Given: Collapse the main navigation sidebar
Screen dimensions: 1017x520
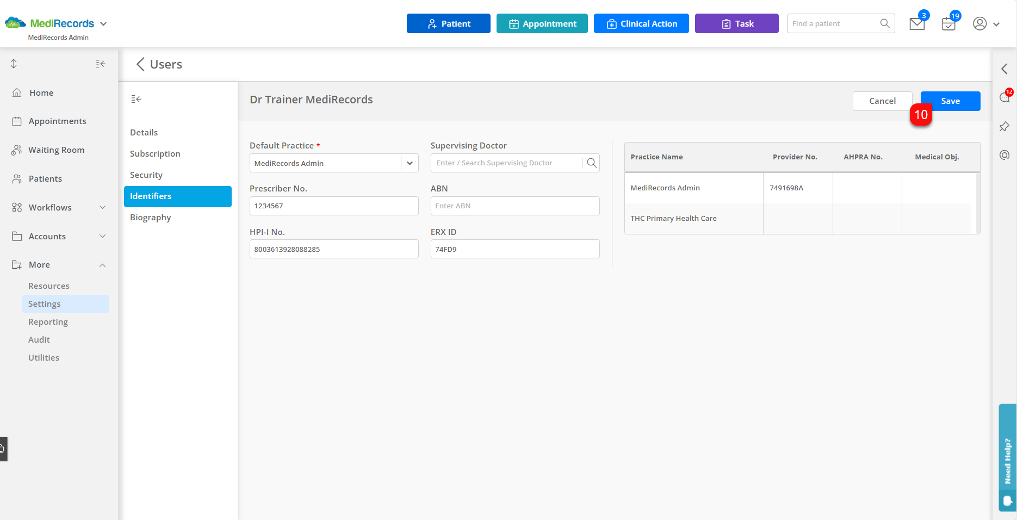Looking at the screenshot, I should 100,64.
